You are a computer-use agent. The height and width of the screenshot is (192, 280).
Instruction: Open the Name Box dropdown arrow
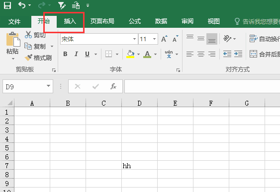click(x=48, y=86)
